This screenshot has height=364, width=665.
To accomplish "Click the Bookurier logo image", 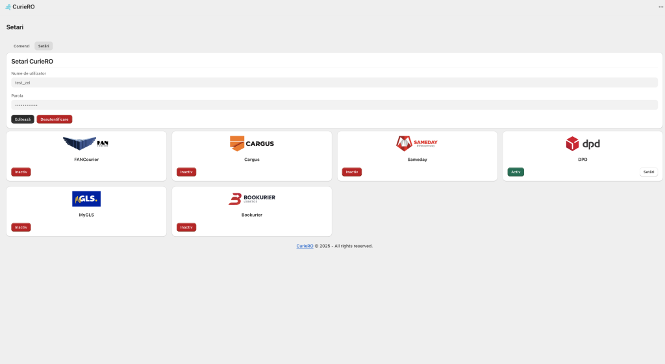I will [x=251, y=199].
